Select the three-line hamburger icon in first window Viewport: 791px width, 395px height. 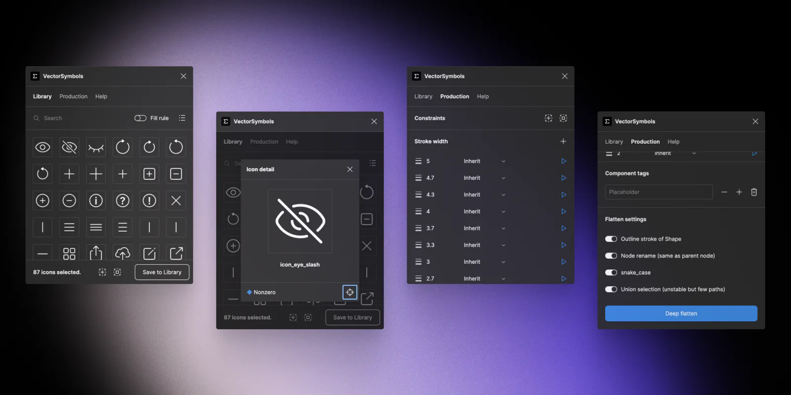(69, 227)
